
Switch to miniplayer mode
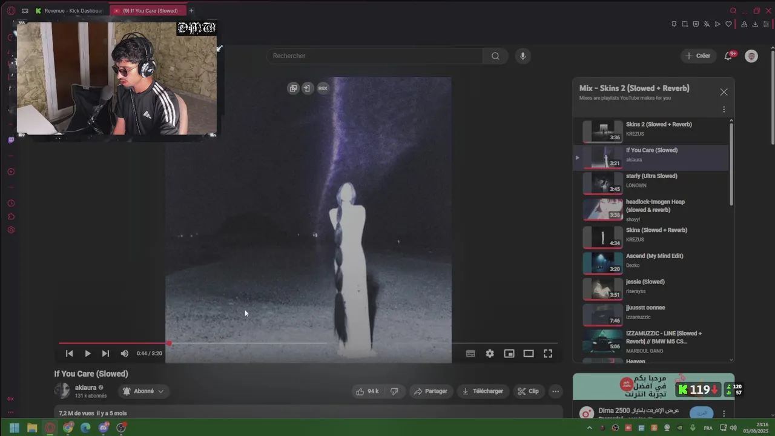509,354
